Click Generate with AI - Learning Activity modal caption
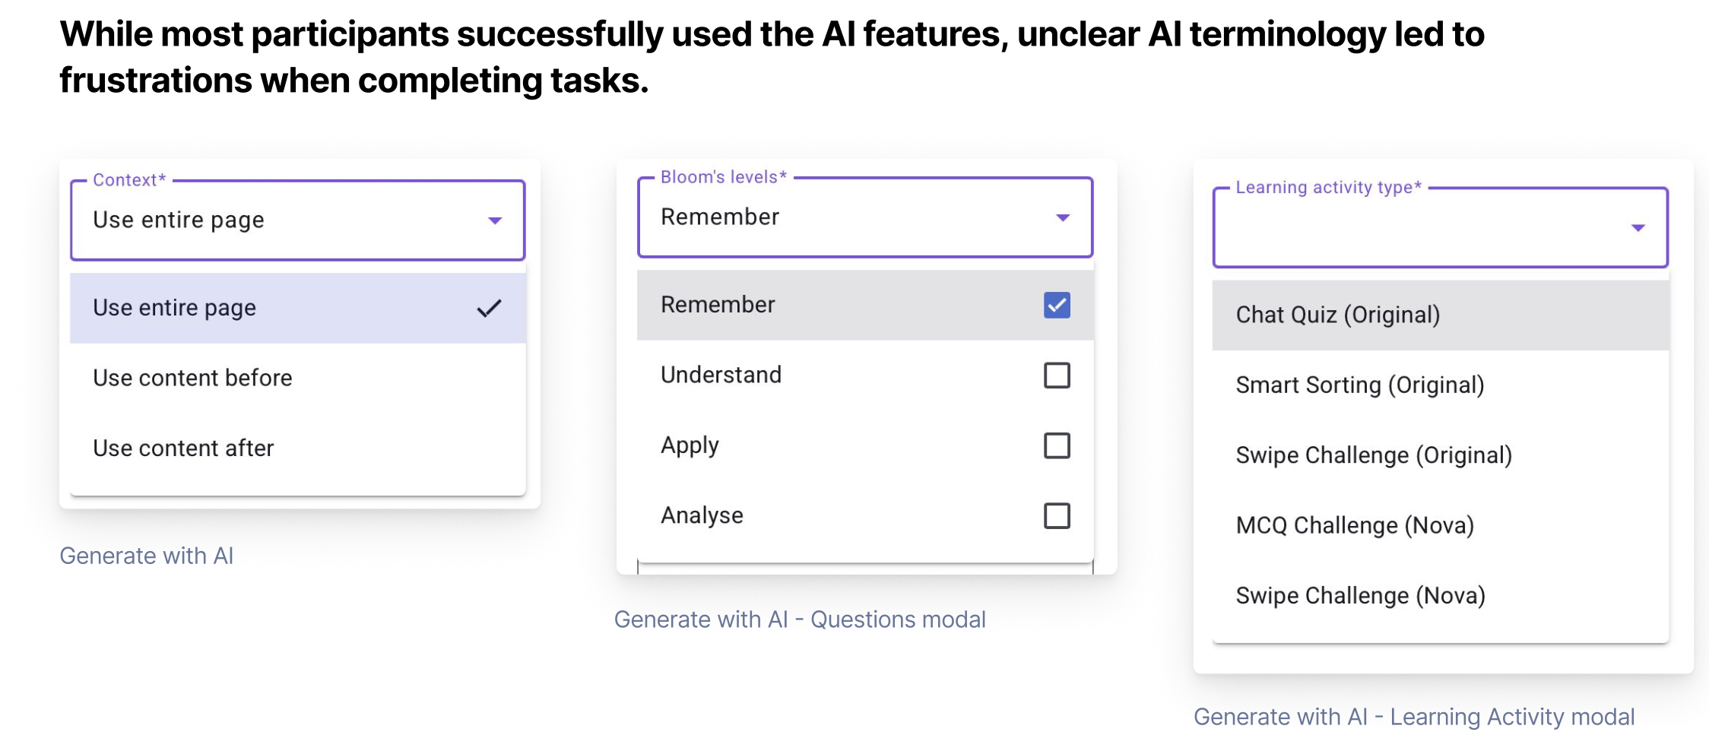The image size is (1709, 751). pyautogui.click(x=1413, y=717)
